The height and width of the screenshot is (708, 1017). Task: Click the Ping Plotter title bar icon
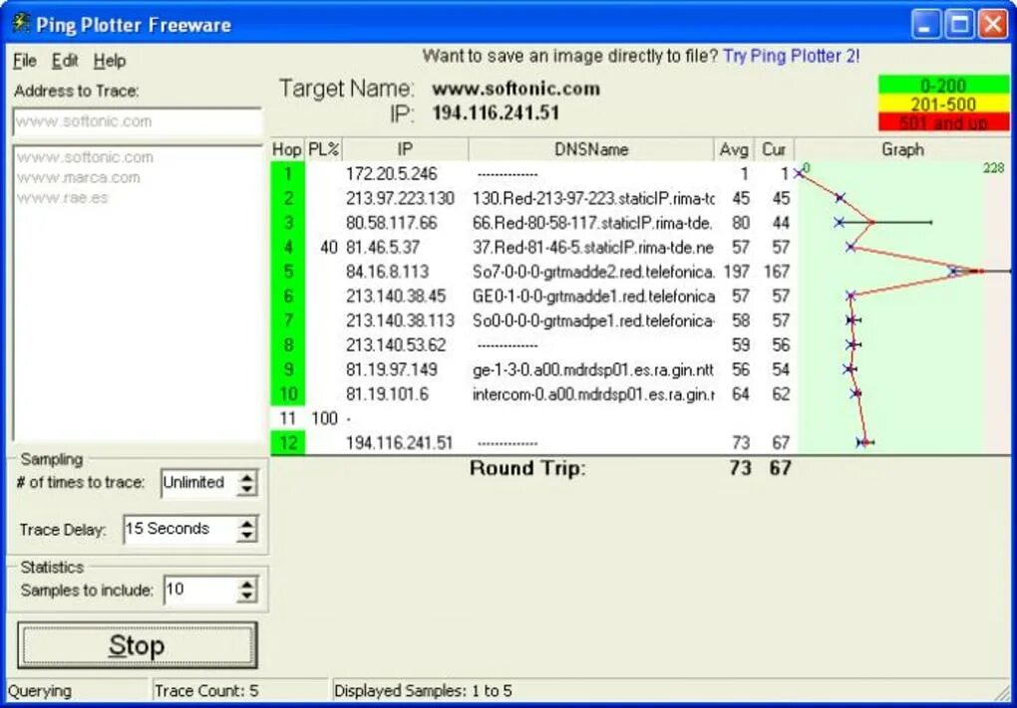click(x=21, y=23)
